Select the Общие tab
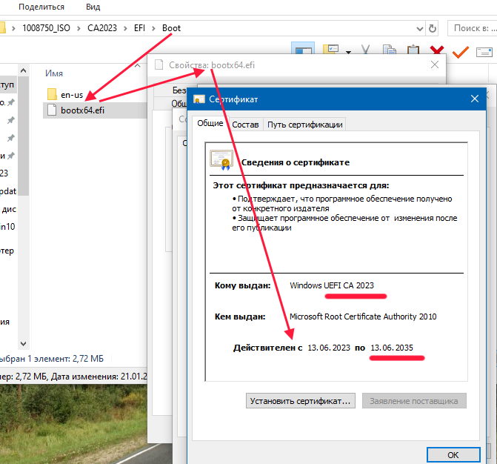 210,123
